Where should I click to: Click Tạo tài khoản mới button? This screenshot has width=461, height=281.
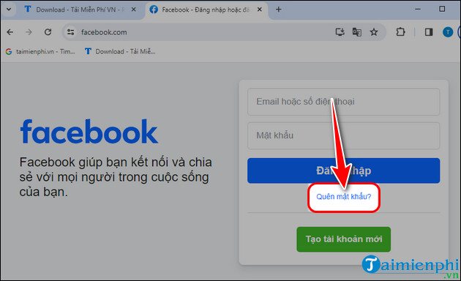(344, 239)
